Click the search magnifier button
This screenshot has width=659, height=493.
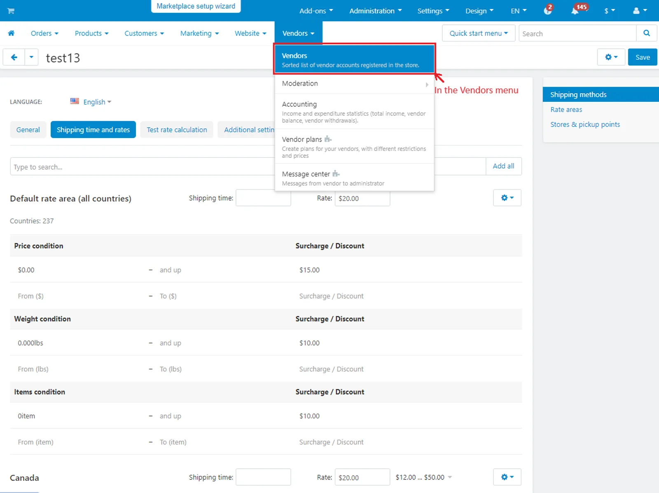click(647, 33)
